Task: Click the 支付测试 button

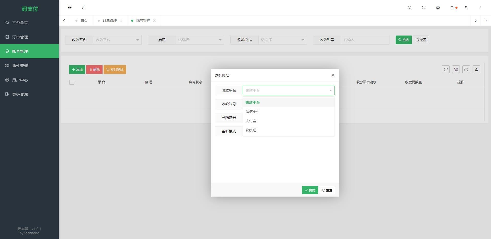Action: (x=115, y=69)
